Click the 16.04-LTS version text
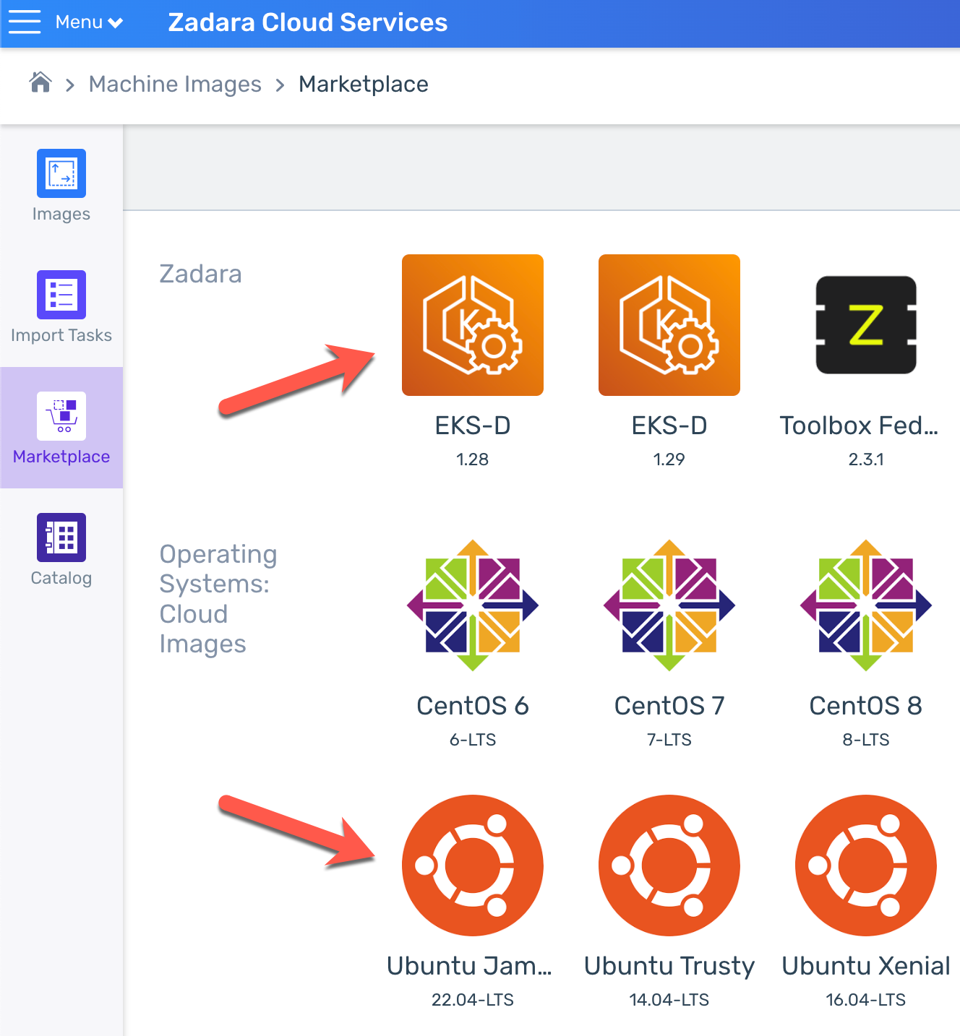Viewport: 960px width, 1036px height. point(866,1000)
